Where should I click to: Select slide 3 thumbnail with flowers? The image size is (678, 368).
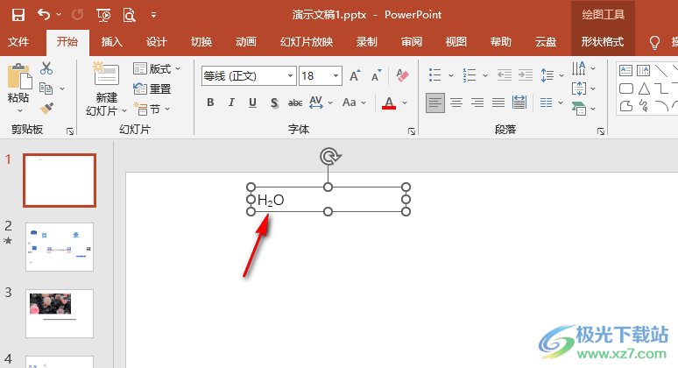pyautogui.click(x=60, y=314)
